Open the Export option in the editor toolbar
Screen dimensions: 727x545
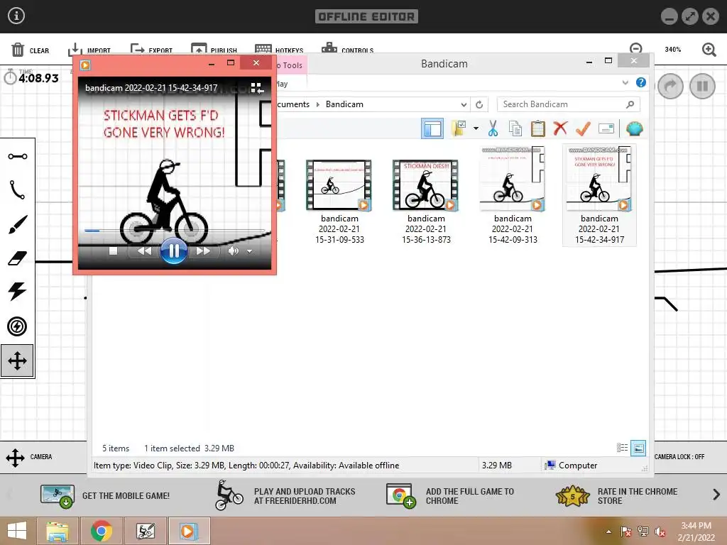click(152, 50)
